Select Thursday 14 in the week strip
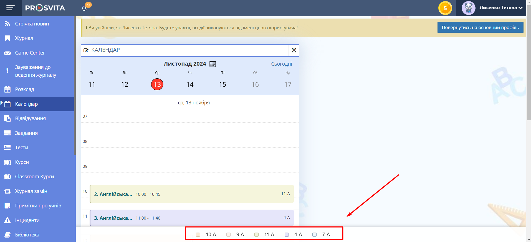The height and width of the screenshot is (242, 531). click(x=190, y=84)
